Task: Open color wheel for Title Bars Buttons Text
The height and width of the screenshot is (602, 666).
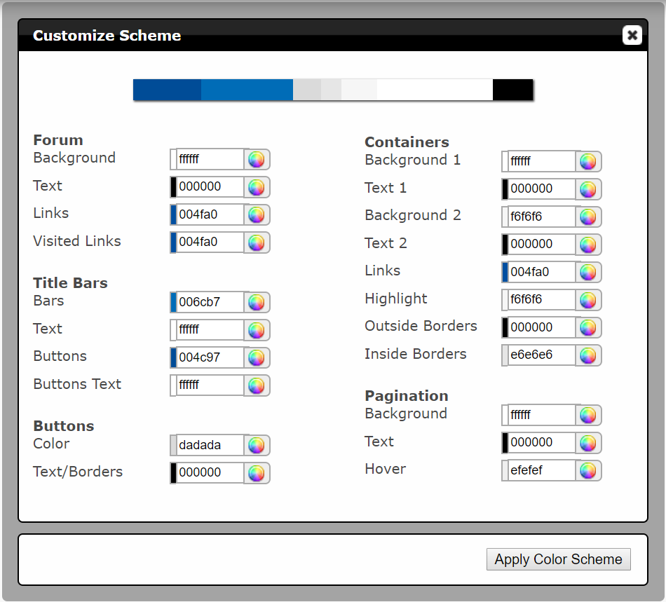Action: click(x=257, y=385)
